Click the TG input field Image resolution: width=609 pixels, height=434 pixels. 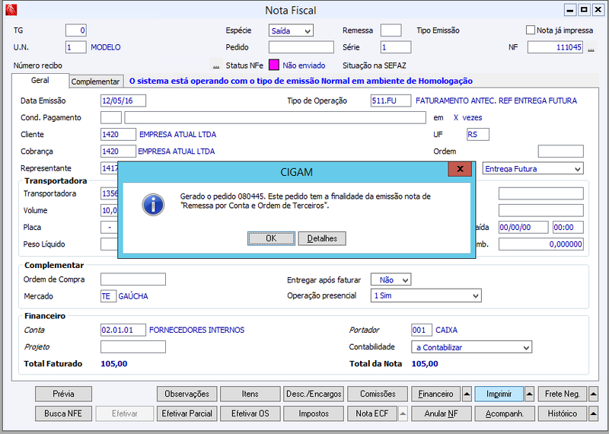coord(75,30)
